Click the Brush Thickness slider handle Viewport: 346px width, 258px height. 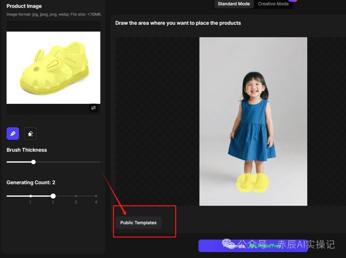point(33,162)
